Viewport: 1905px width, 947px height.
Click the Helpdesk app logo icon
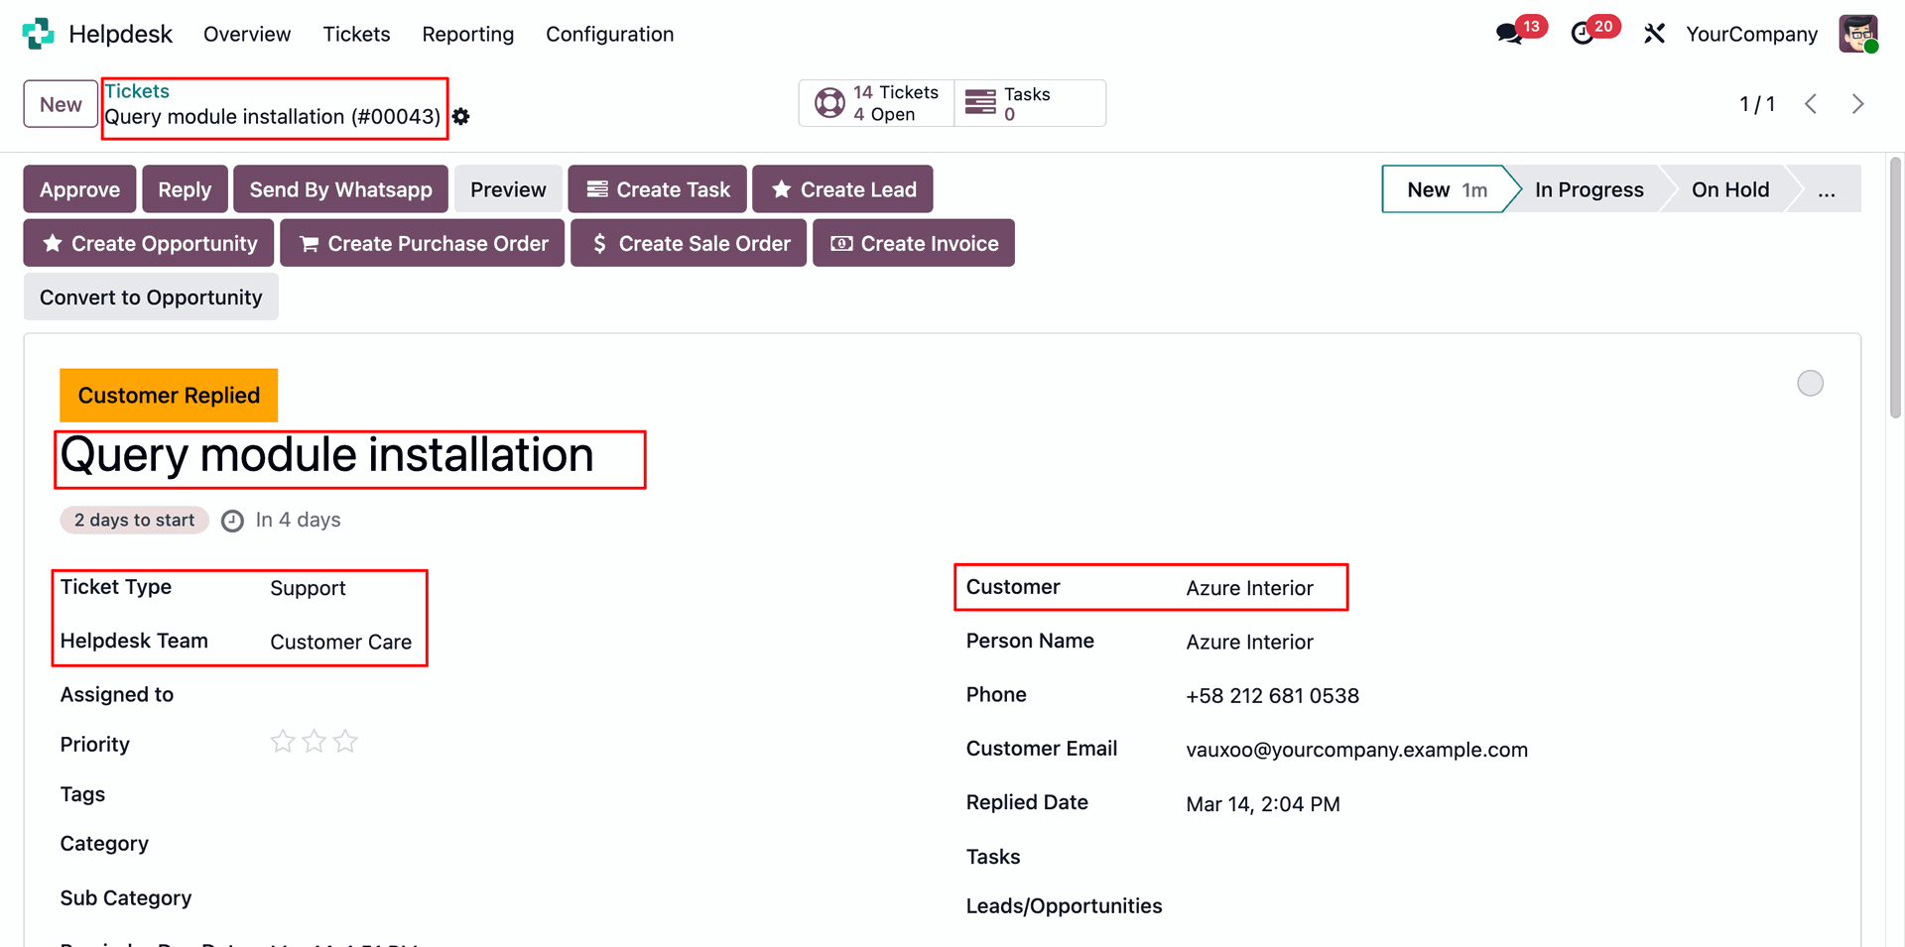(38, 34)
